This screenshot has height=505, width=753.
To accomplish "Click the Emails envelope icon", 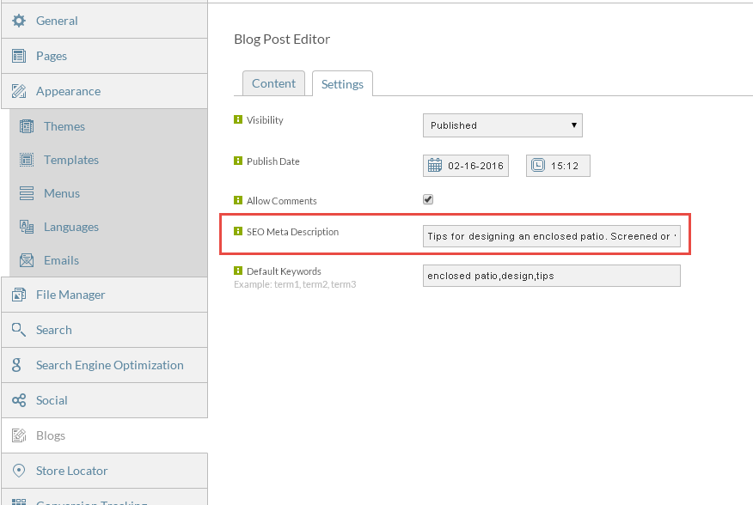I will coord(27,260).
